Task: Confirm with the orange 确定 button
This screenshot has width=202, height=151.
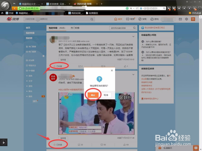Action: pyautogui.click(x=93, y=95)
